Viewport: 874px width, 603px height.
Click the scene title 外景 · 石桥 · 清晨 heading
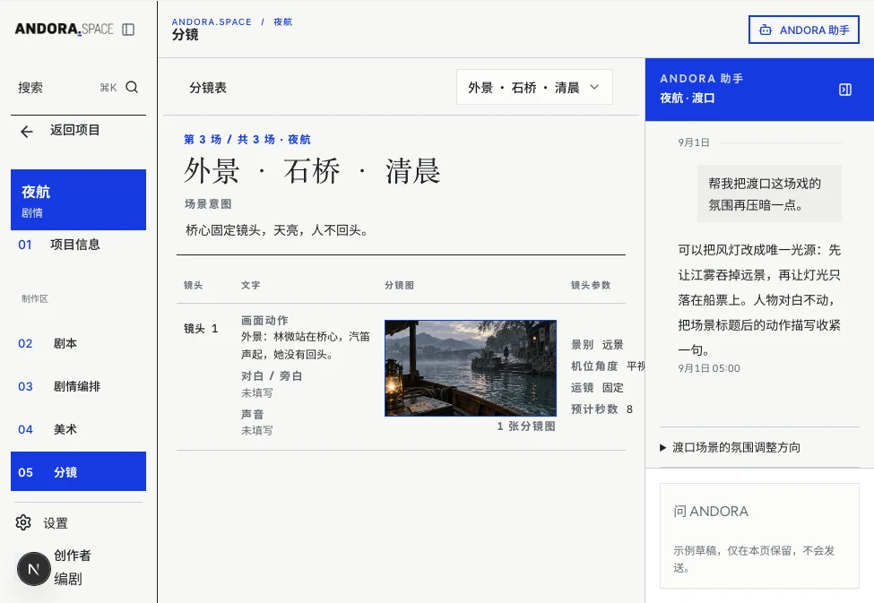click(x=312, y=170)
